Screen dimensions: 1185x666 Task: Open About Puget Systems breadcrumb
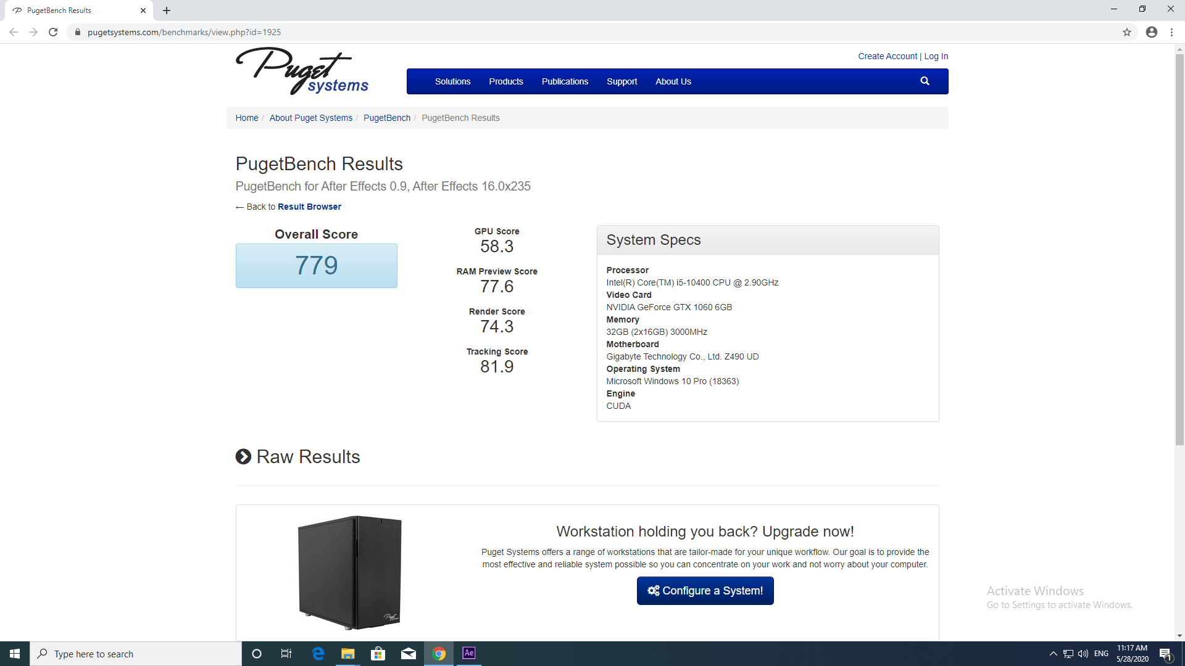[311, 118]
